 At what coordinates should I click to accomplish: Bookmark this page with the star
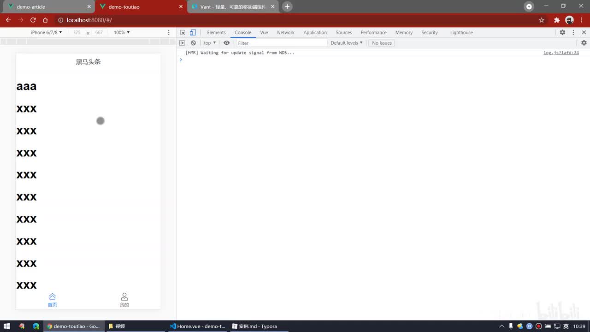542,20
